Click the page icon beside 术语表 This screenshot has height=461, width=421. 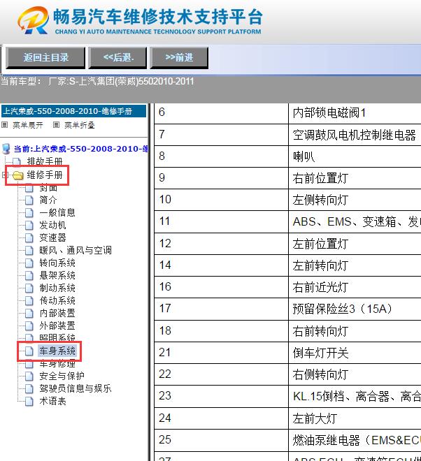(29, 401)
